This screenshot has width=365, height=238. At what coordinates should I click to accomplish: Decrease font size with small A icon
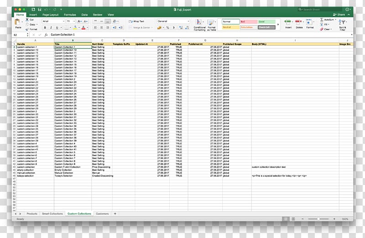point(85,21)
